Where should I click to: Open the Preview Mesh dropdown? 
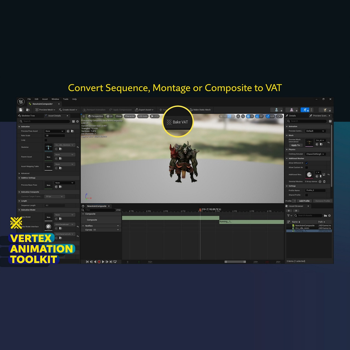point(45,110)
